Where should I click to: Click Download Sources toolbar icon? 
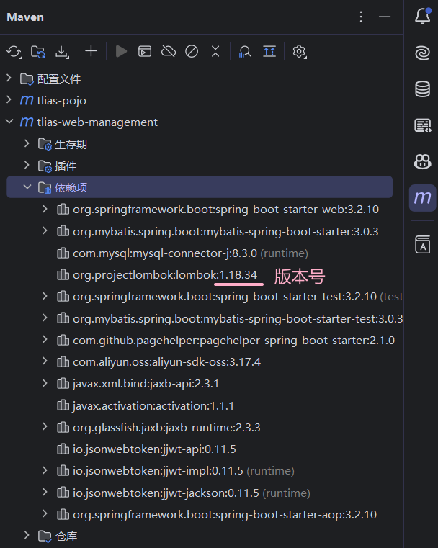click(x=63, y=51)
